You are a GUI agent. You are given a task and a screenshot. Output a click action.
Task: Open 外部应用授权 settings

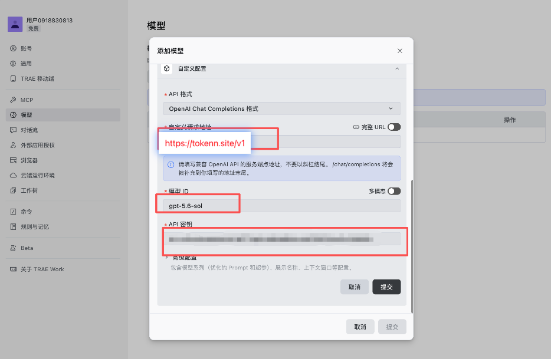(x=63, y=145)
